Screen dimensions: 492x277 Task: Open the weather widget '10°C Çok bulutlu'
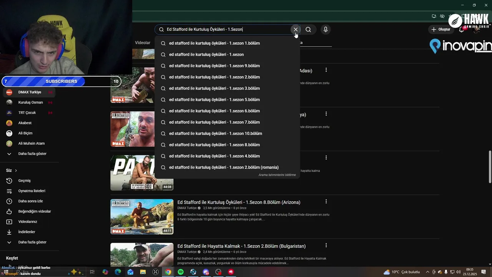point(402,272)
